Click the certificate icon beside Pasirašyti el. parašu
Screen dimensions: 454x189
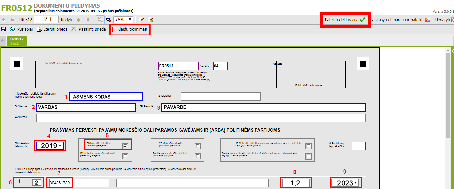(x=428, y=20)
